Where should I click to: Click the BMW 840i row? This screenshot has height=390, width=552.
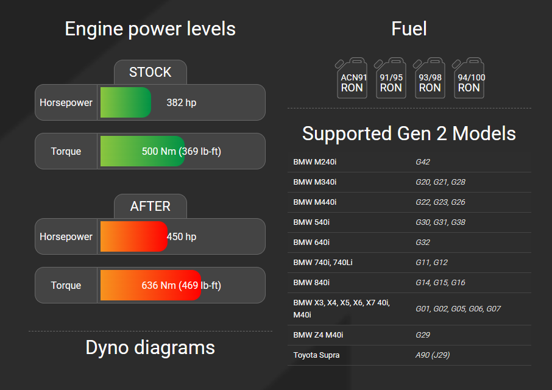pos(311,283)
